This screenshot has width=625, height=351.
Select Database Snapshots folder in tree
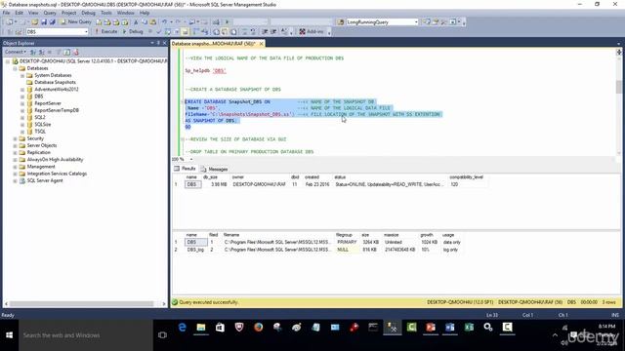pos(55,82)
